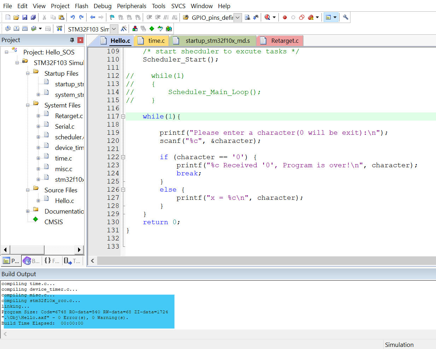Screen dimensions: 436x349
Task: Download to flash with the LOAD icon
Action: (x=59, y=29)
